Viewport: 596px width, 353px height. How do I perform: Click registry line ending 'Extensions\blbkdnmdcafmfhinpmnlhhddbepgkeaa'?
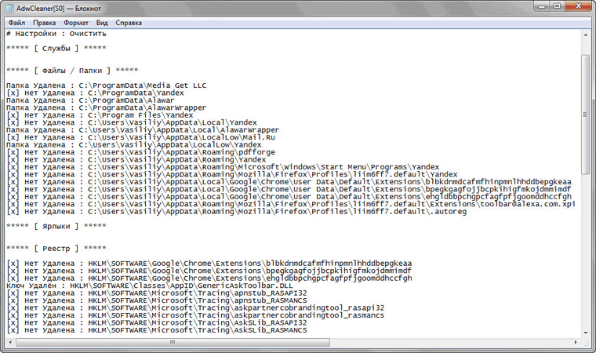pyautogui.click(x=209, y=264)
